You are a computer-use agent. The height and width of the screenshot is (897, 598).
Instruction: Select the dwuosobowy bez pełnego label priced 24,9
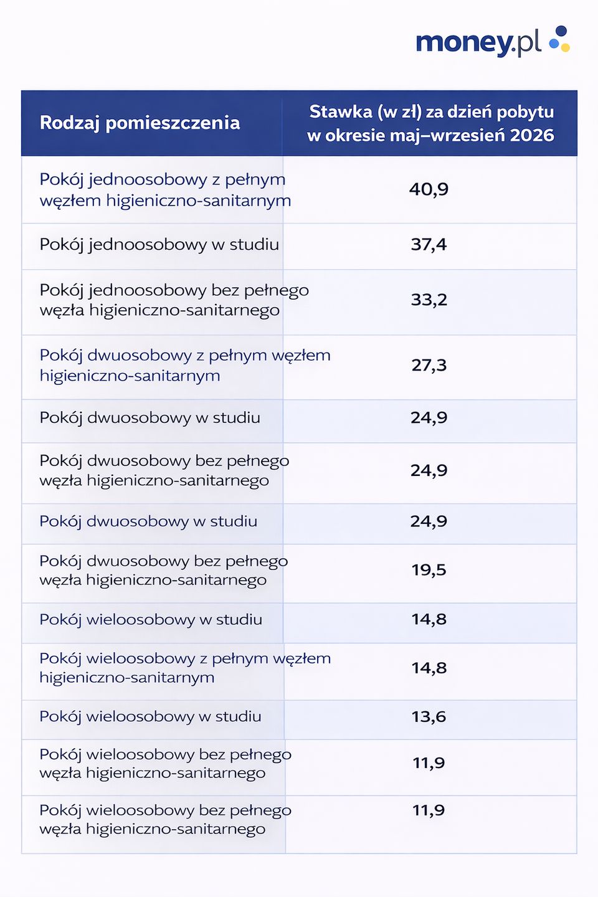164,470
